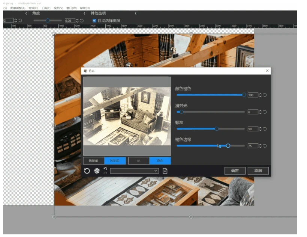
Task: Switch preview to 改动前 (before)
Action: [x=94, y=161]
